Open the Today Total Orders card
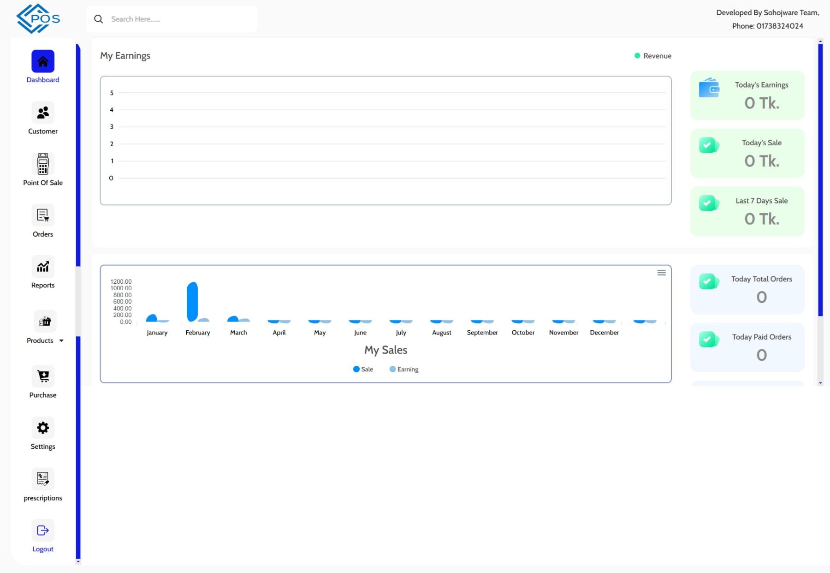The image size is (830, 573). pyautogui.click(x=747, y=290)
